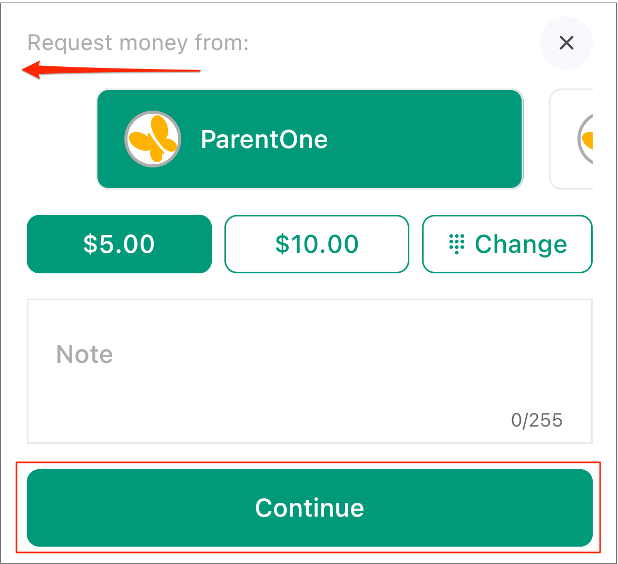Select the $10.00 preset amount
This screenshot has height=564, width=618.
point(317,244)
